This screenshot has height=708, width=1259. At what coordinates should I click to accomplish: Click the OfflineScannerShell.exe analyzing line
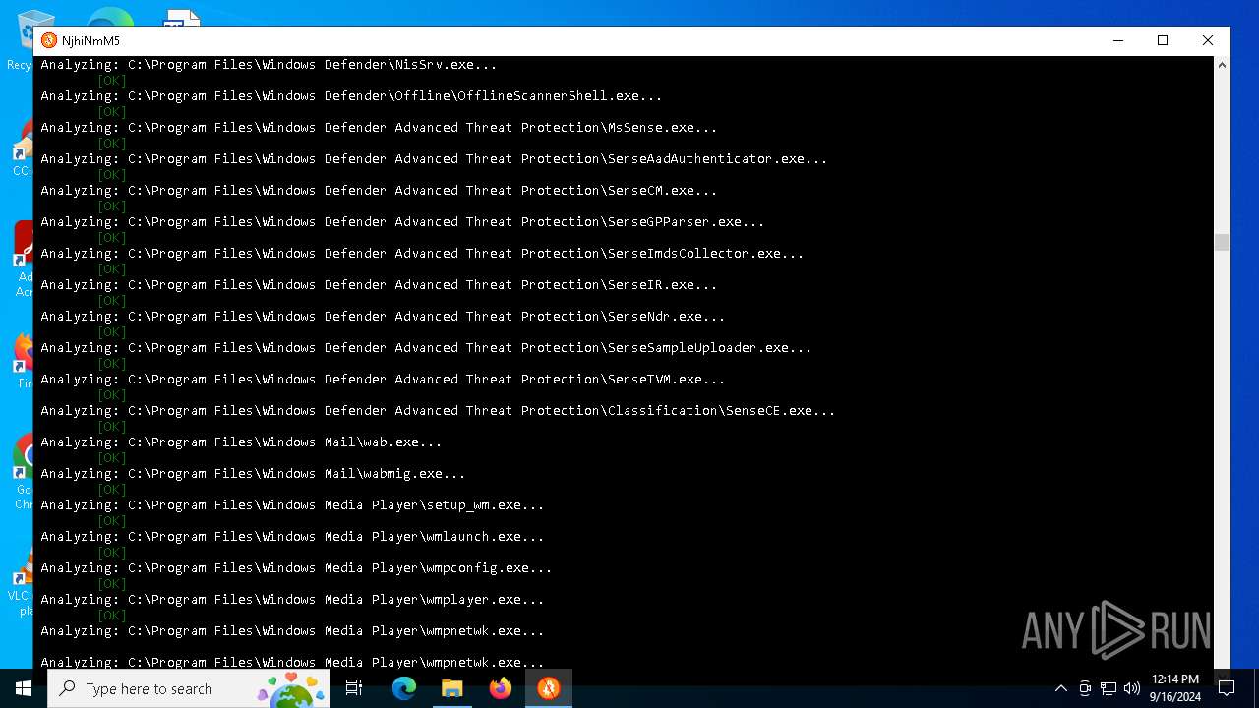351,96
